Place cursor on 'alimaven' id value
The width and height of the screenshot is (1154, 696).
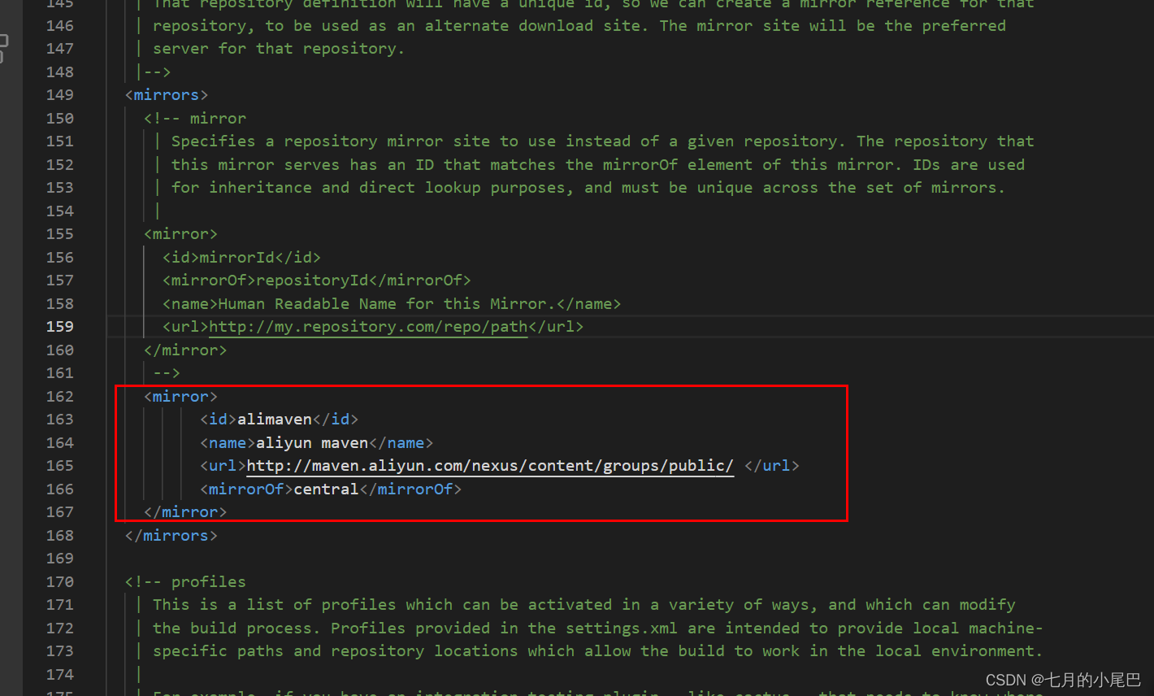click(275, 420)
